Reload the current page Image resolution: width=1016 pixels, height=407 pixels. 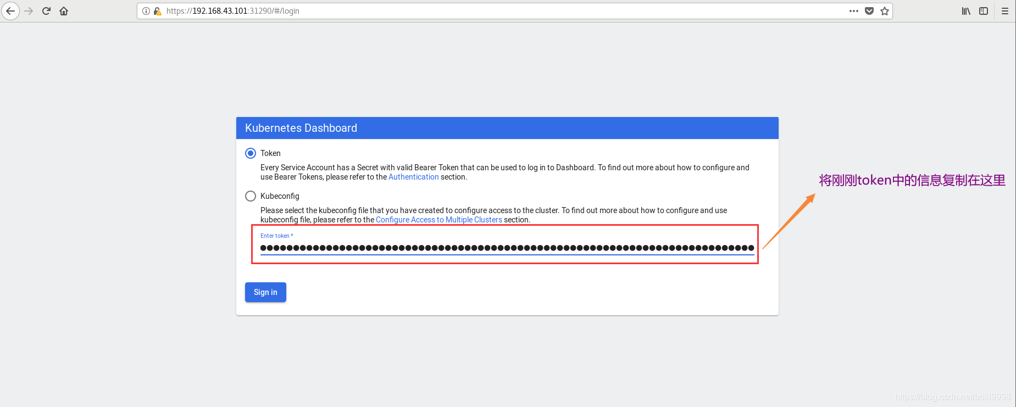click(x=46, y=11)
